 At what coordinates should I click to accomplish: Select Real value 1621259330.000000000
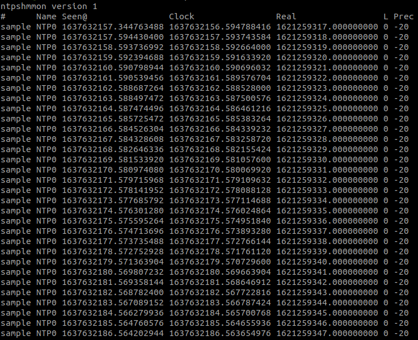point(327,159)
